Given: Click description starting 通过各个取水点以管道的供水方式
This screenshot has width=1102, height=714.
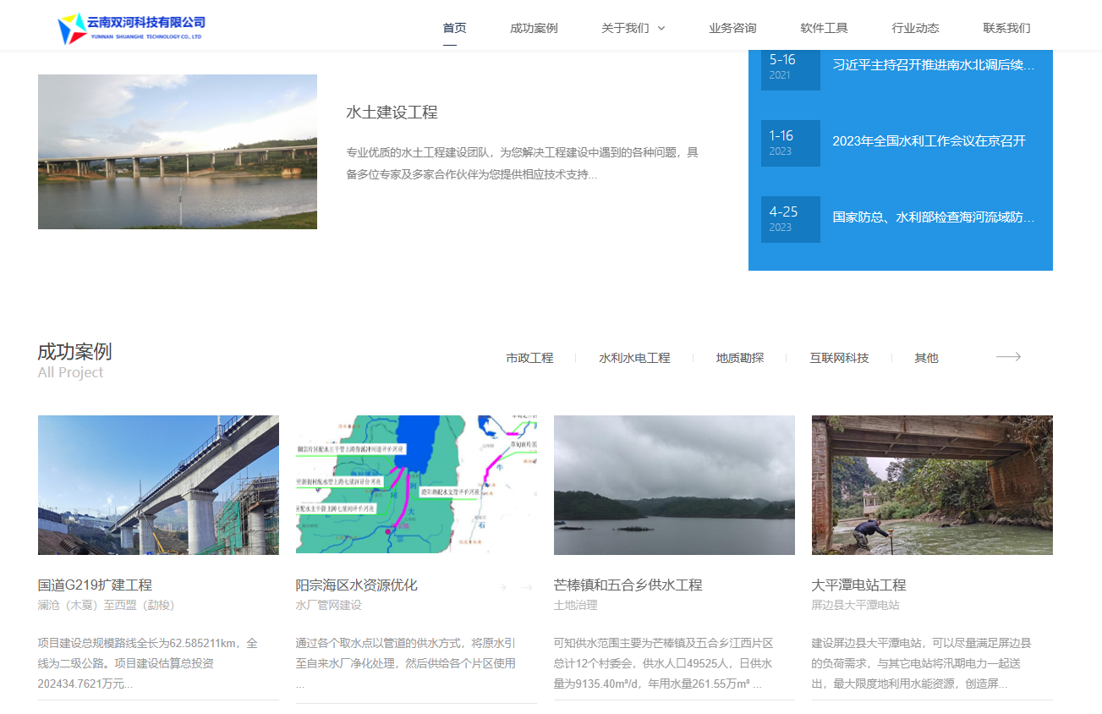Looking at the screenshot, I should [x=406, y=663].
